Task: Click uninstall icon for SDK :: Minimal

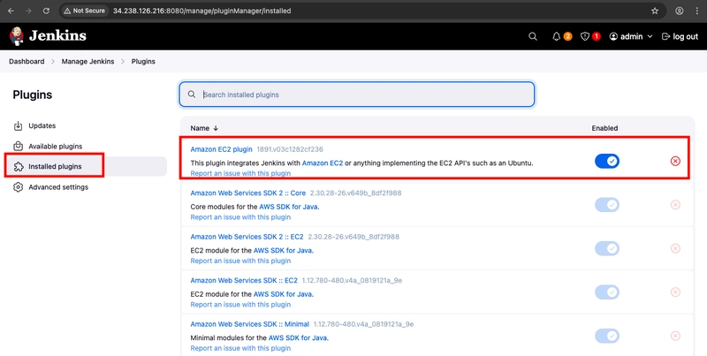Action: [675, 336]
